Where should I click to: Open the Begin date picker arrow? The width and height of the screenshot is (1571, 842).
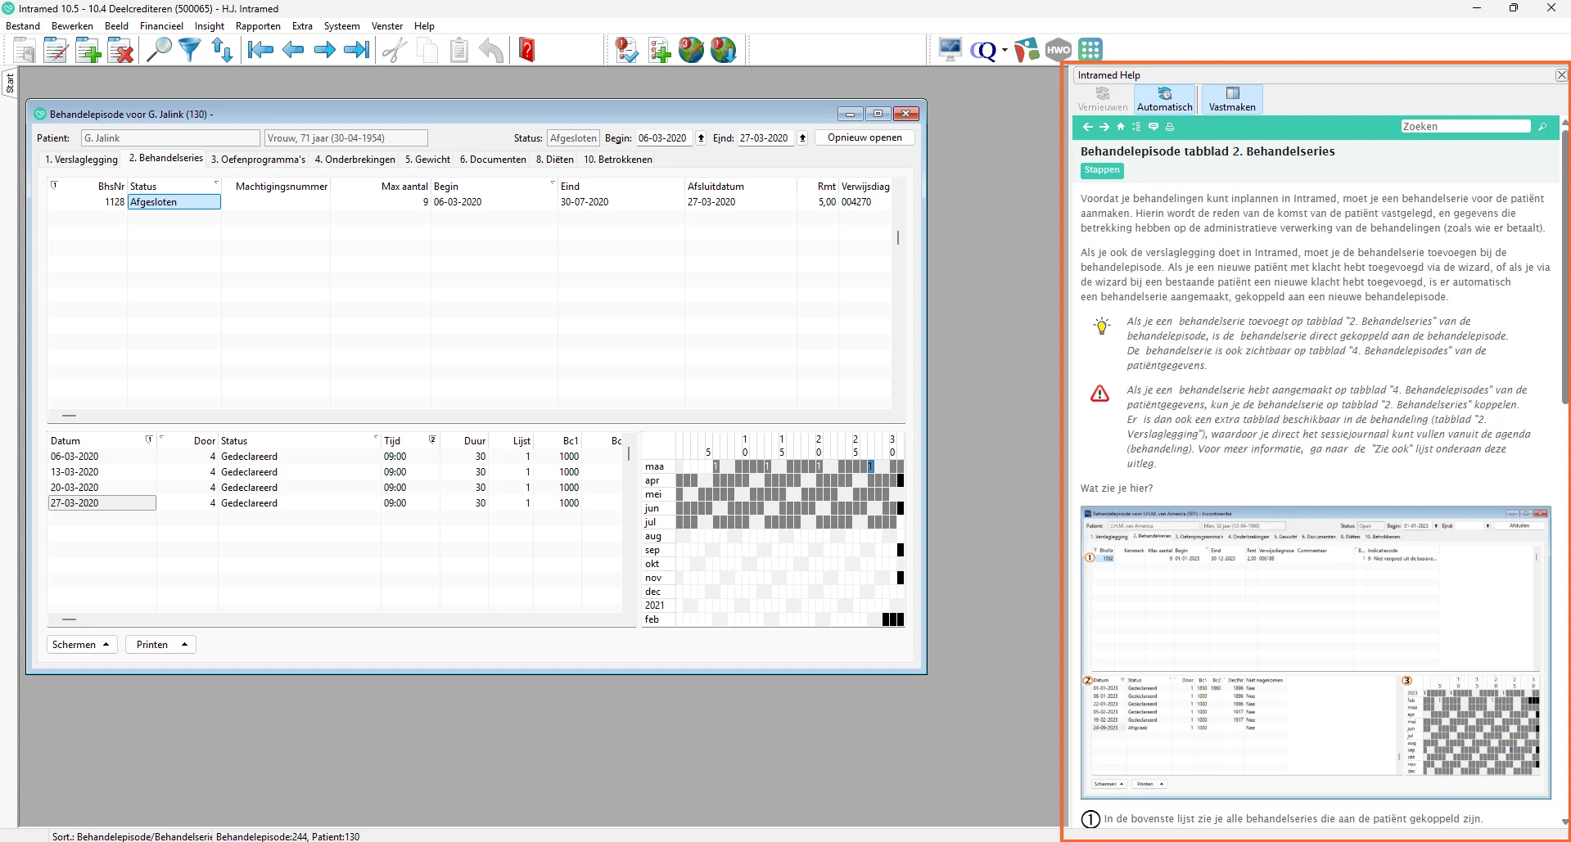point(701,138)
